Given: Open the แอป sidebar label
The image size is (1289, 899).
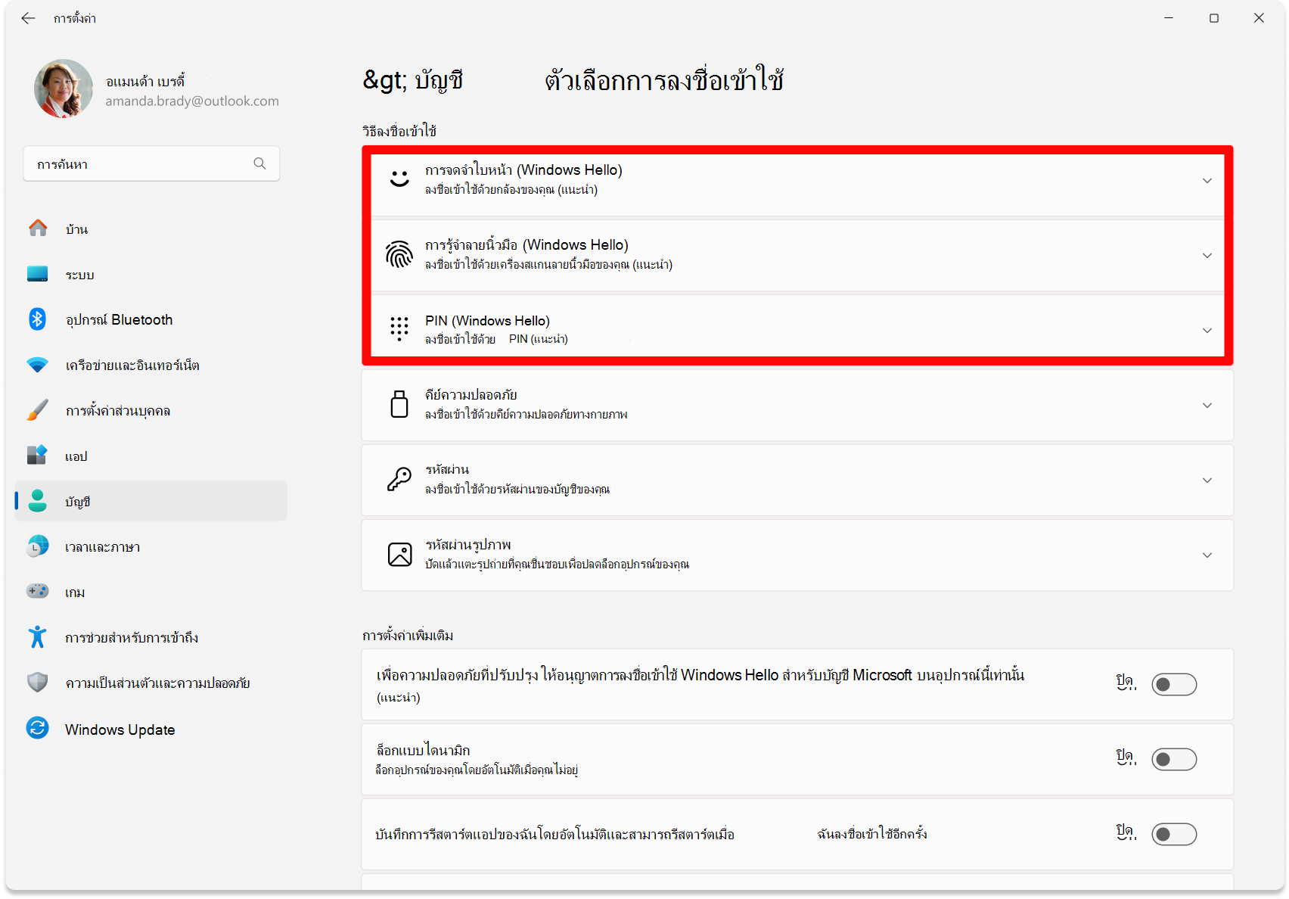Looking at the screenshot, I should click(x=76, y=456).
